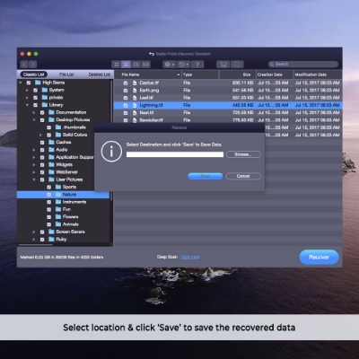Image resolution: width=359 pixels, height=359 pixels.
Task: Expand the Ruby folder node
Action: [34, 240]
